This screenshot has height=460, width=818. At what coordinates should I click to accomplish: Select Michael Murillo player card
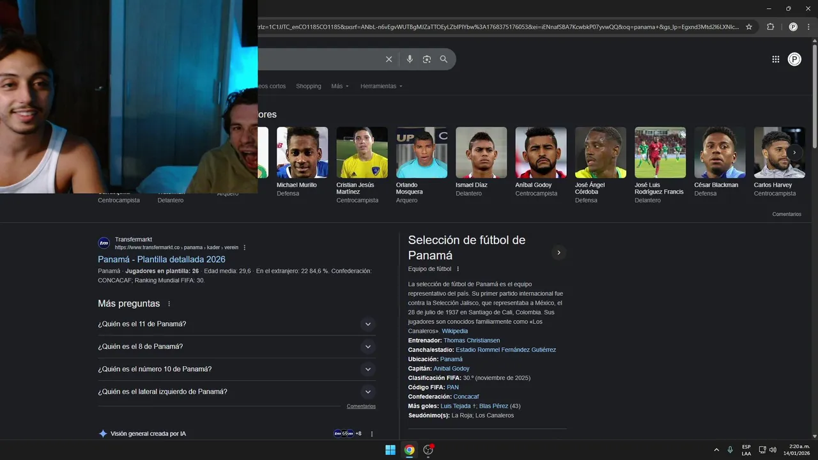(x=302, y=162)
